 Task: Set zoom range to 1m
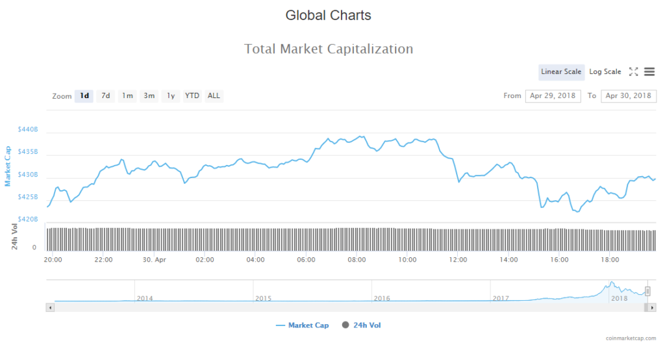point(128,96)
